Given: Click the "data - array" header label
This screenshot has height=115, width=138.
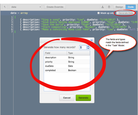Looking at the screenshot, I should click(19, 13).
